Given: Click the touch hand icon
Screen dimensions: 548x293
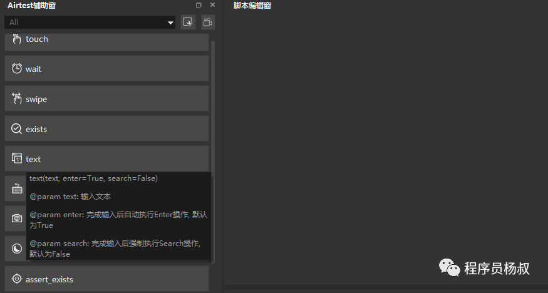Looking at the screenshot, I should (x=16, y=39).
